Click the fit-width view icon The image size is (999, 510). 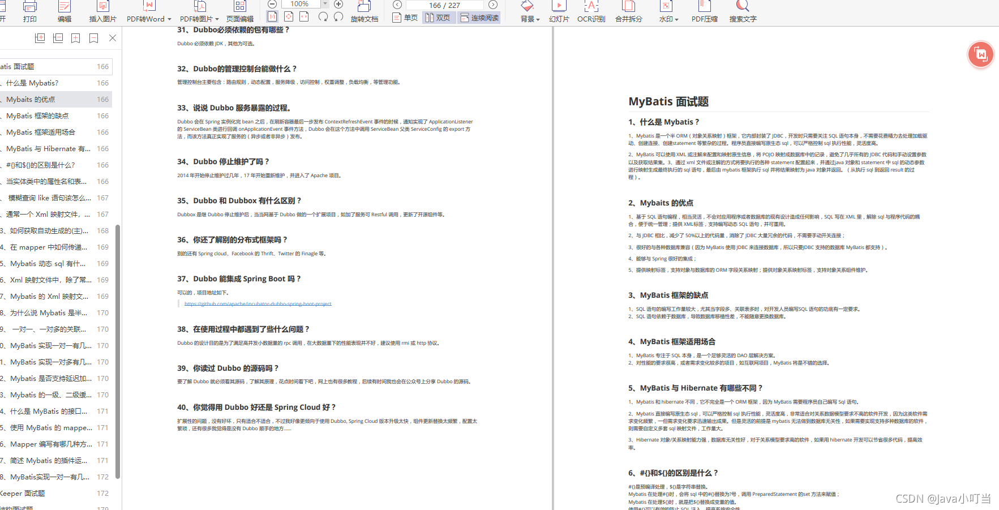(304, 17)
